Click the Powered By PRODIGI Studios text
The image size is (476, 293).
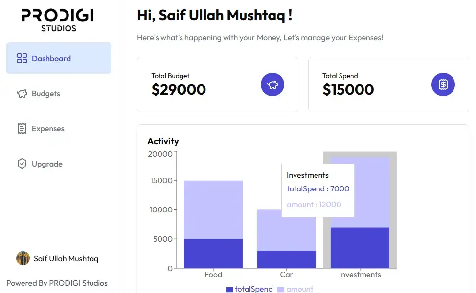[x=57, y=283]
